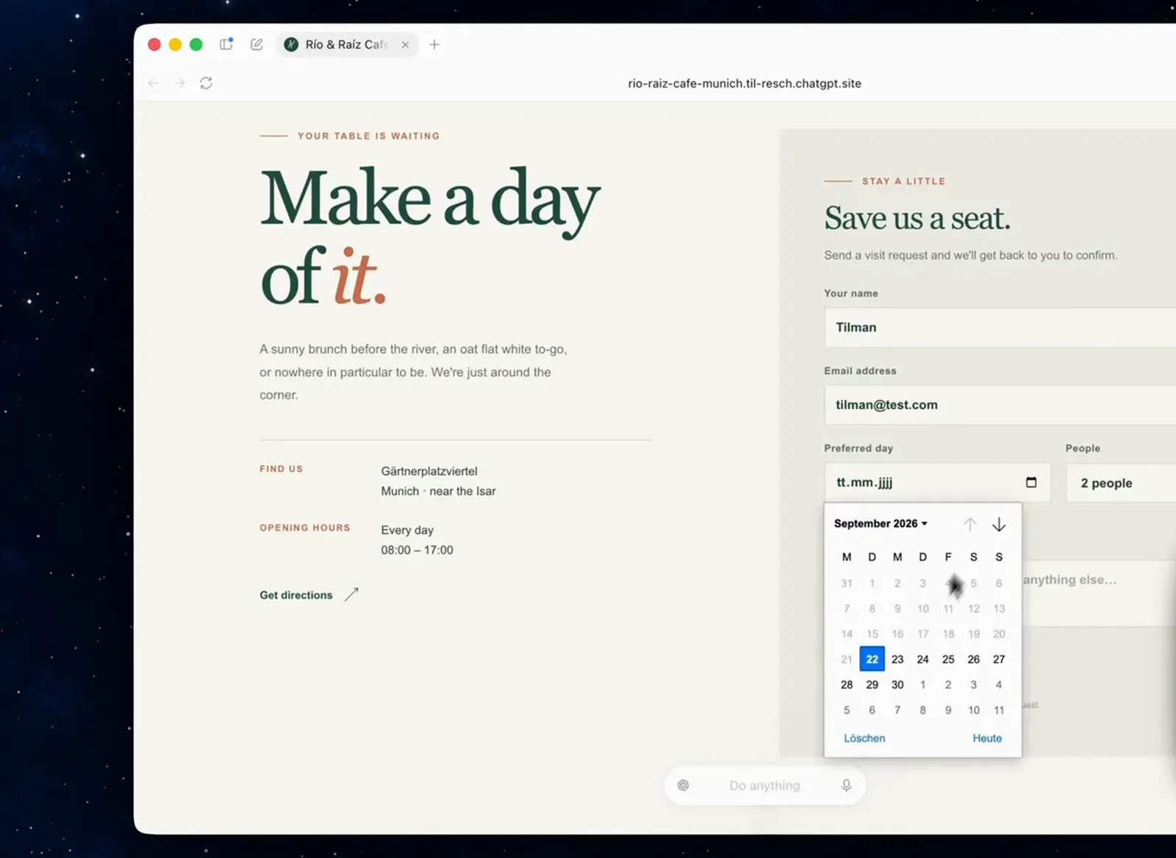Click the anything else notes text area
The image size is (1176, 858).
tap(1099, 594)
